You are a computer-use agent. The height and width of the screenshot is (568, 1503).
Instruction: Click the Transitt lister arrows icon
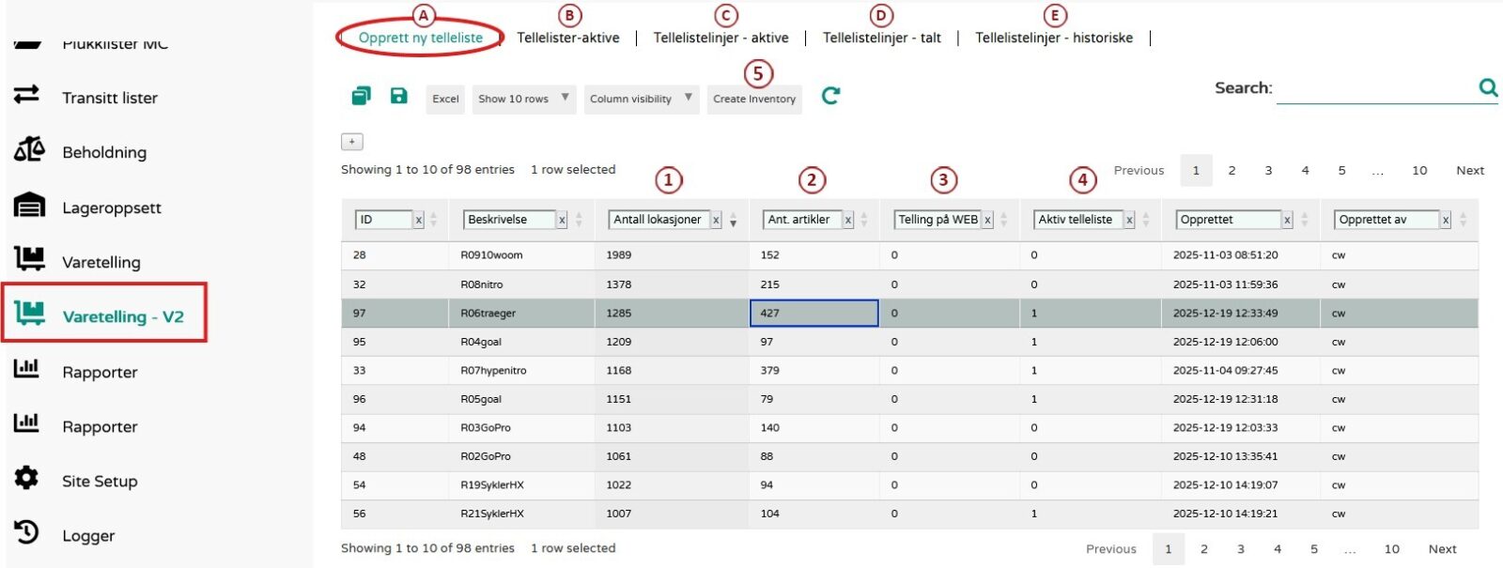(27, 95)
